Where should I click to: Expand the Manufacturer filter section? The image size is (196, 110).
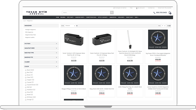coord(41,48)
